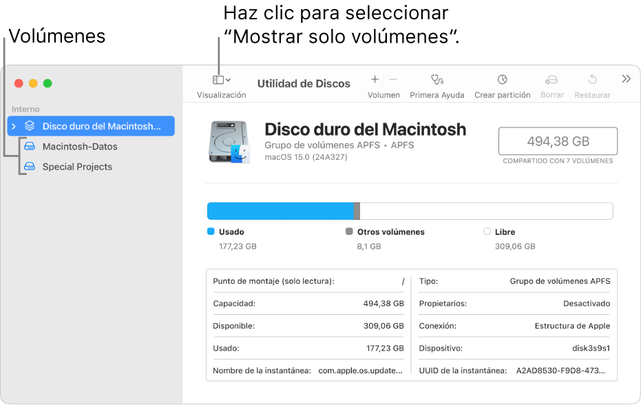Click the Primera Ayuda label

pyautogui.click(x=437, y=95)
